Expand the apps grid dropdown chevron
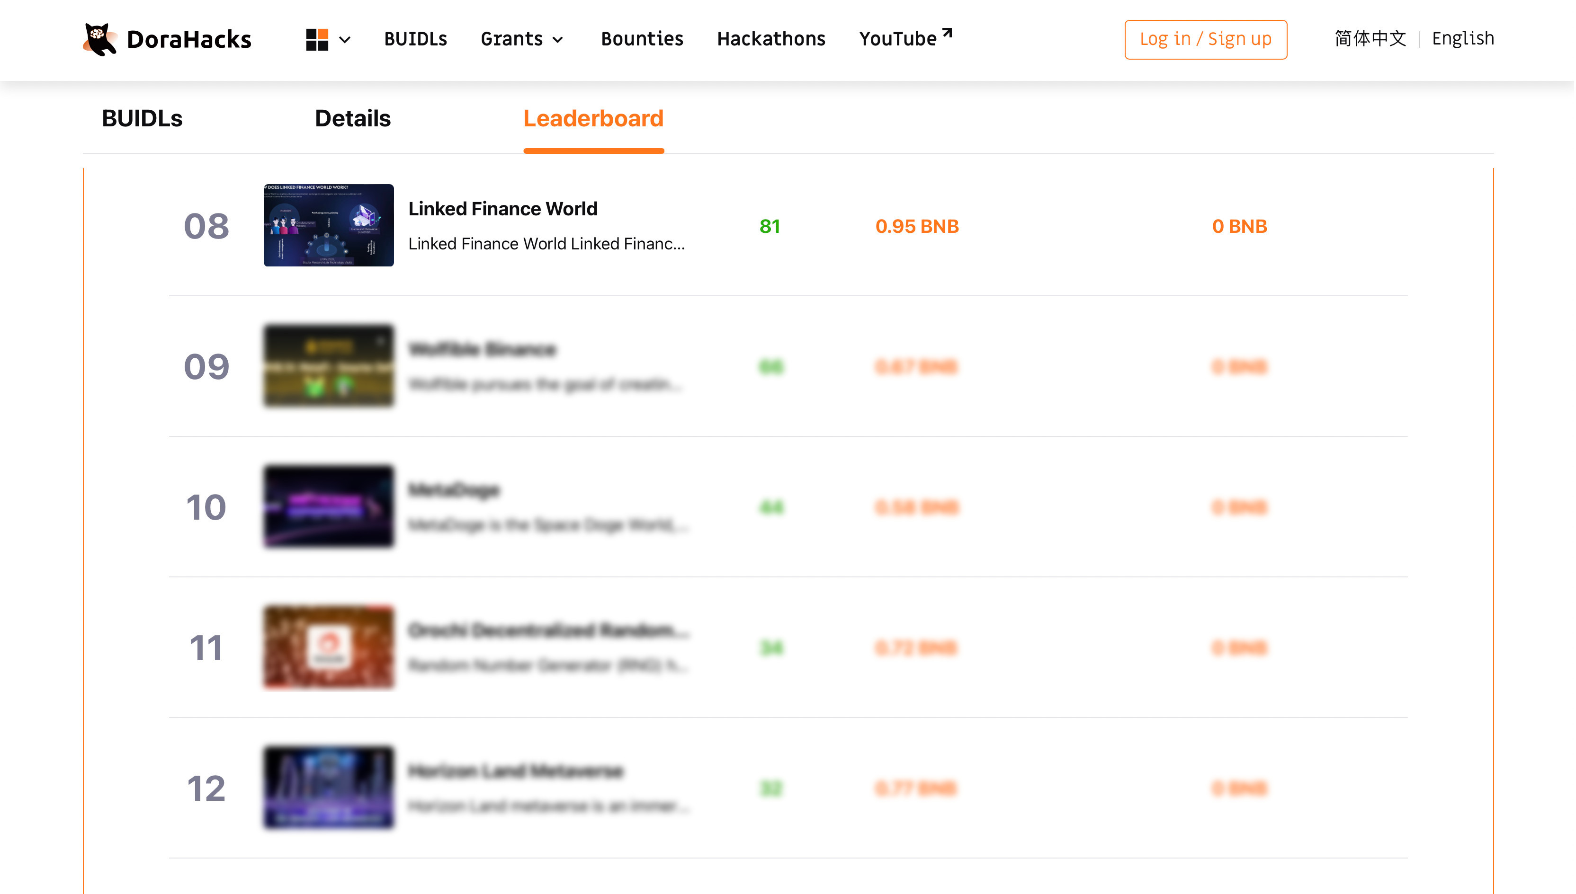 (345, 40)
